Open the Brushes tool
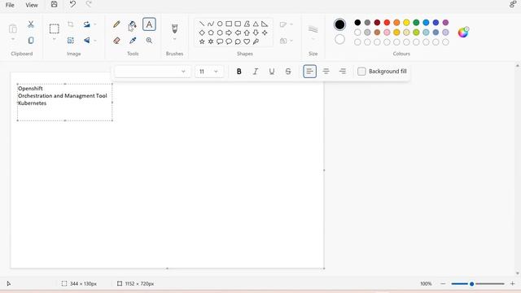The width and height of the screenshot is (521, 293). tap(174, 28)
